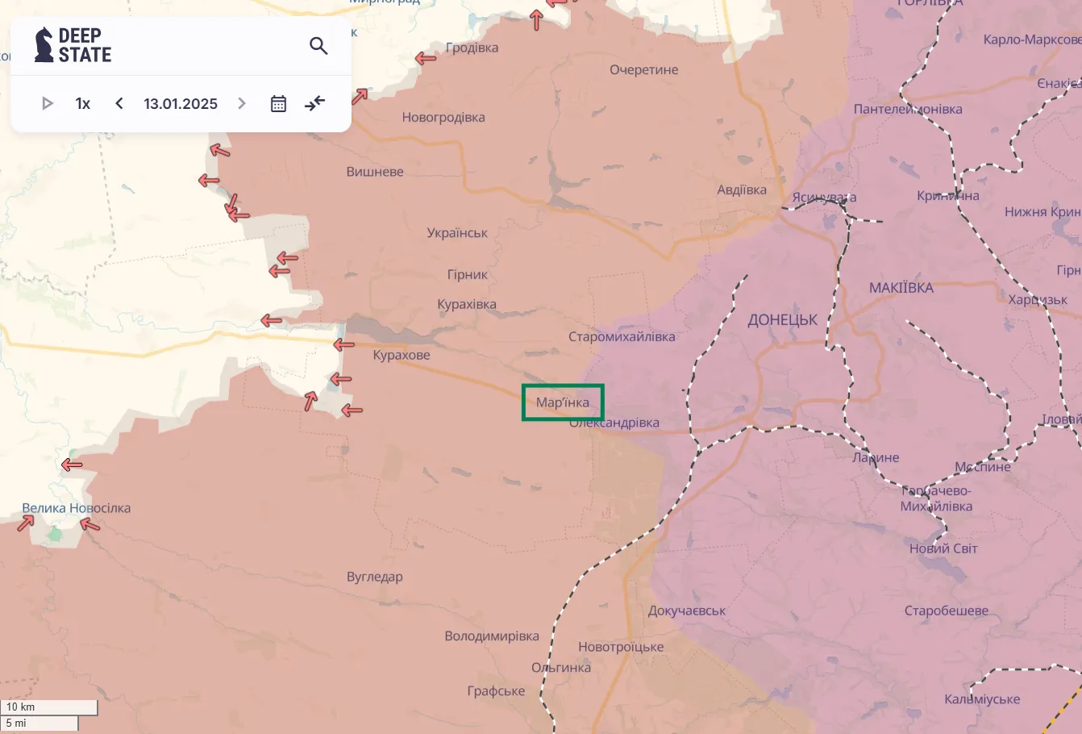The width and height of the screenshot is (1082, 734).
Task: Click the МАКІЇВКА city label
Action: (x=901, y=288)
